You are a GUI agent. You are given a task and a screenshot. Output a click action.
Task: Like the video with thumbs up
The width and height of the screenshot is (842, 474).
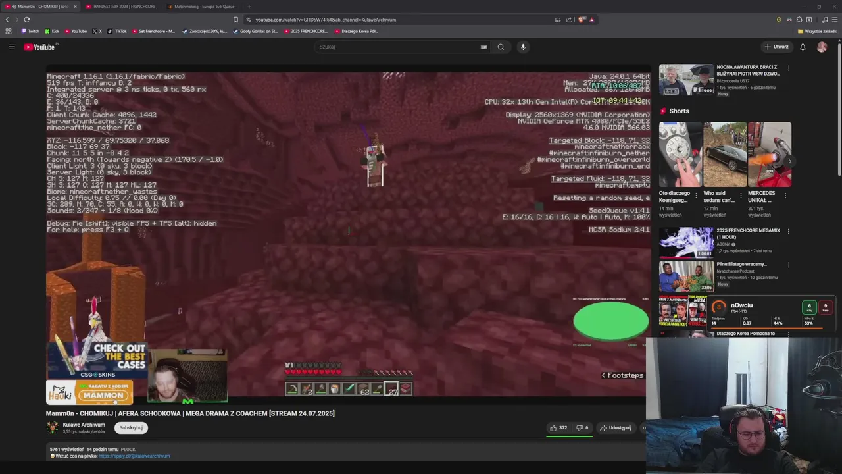coord(558,428)
